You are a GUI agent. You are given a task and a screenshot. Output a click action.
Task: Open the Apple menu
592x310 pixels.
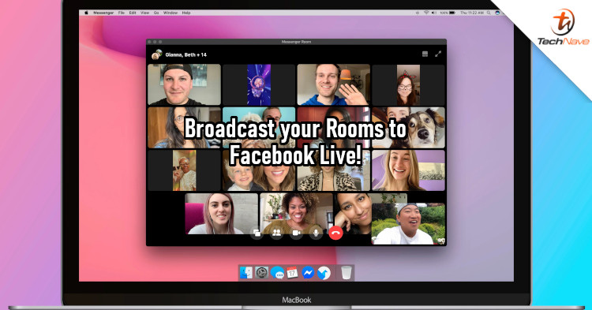86,13
